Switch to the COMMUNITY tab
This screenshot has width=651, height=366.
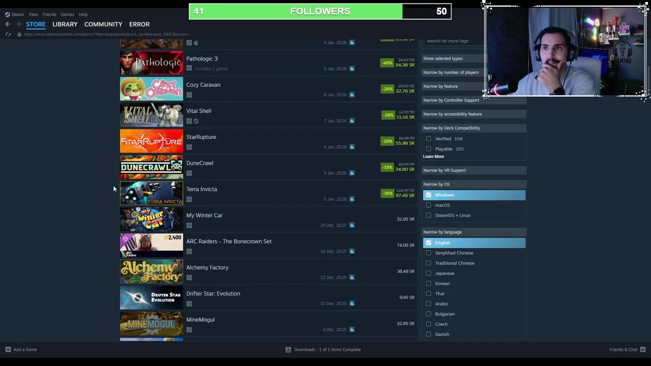tap(103, 24)
